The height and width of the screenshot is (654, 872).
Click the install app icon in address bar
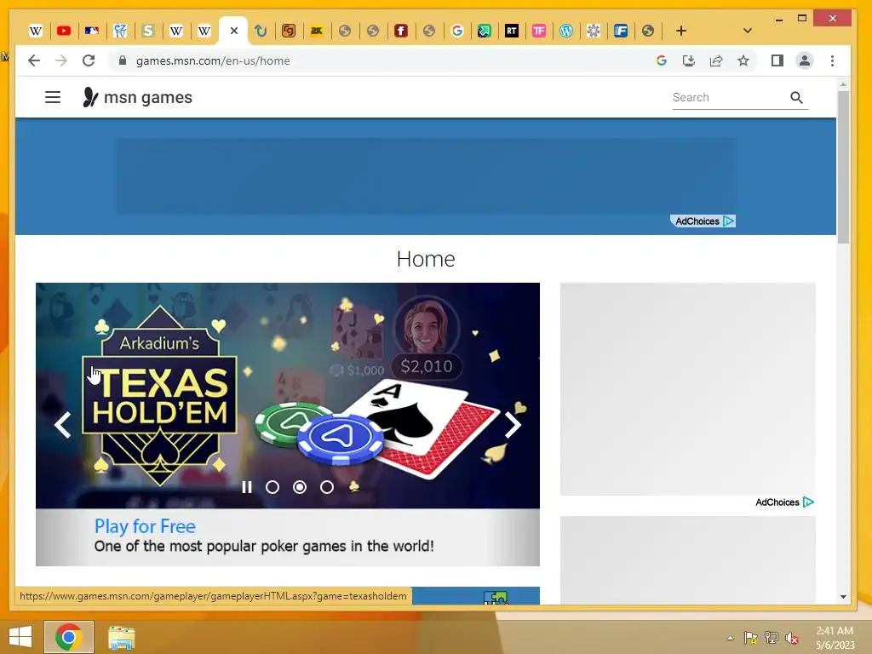pos(688,60)
